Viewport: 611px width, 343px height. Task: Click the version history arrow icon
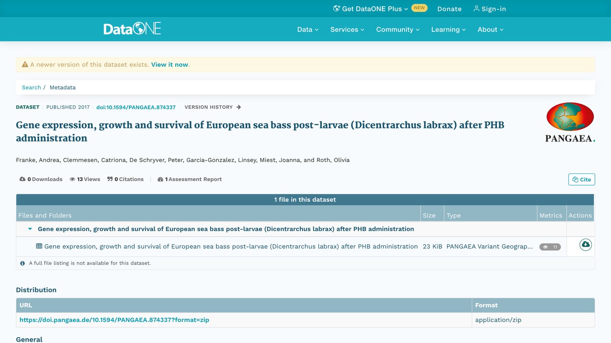click(x=239, y=107)
